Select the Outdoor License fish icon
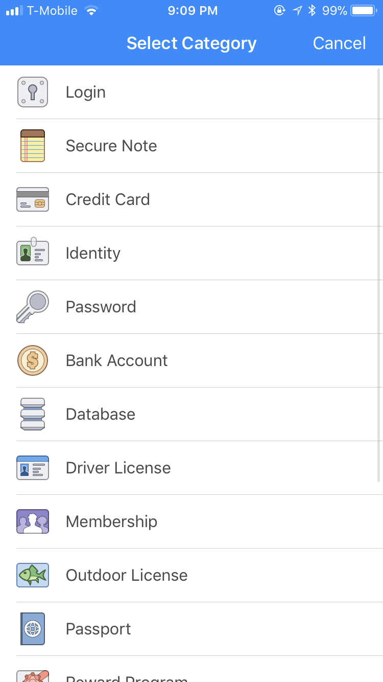The image size is (383, 682). [33, 575]
